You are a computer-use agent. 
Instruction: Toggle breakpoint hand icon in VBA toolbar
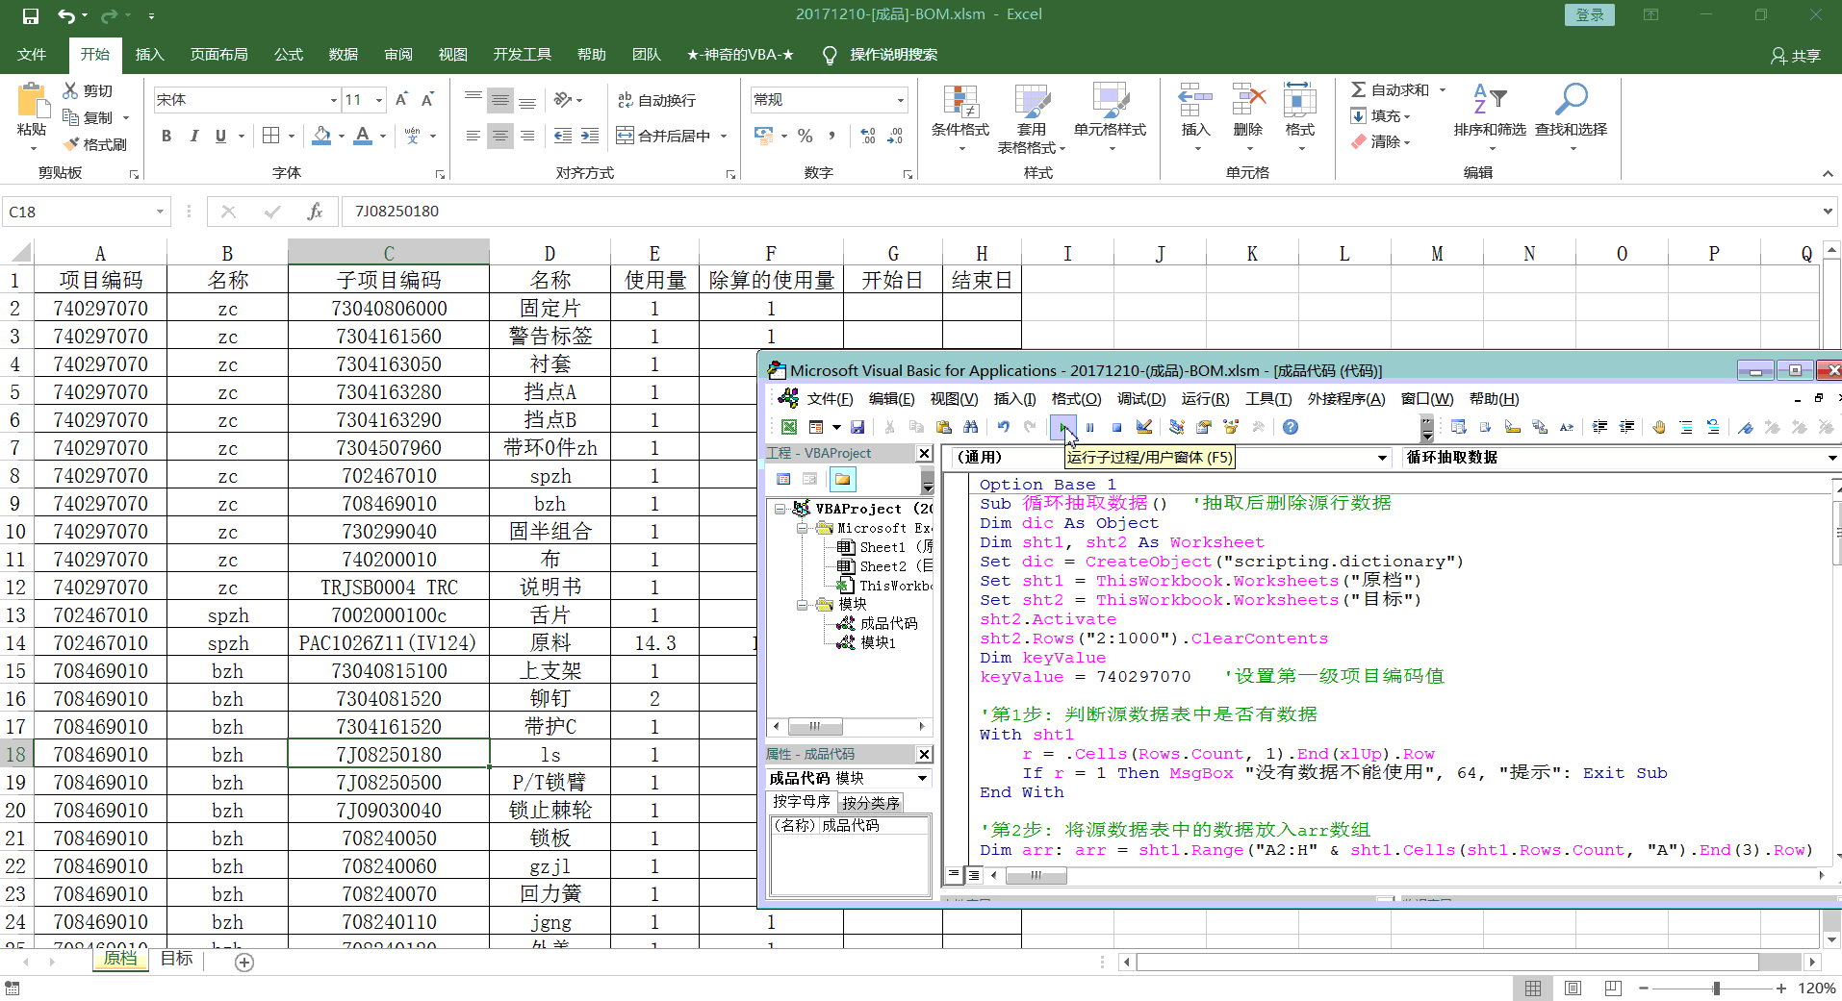(x=1659, y=427)
